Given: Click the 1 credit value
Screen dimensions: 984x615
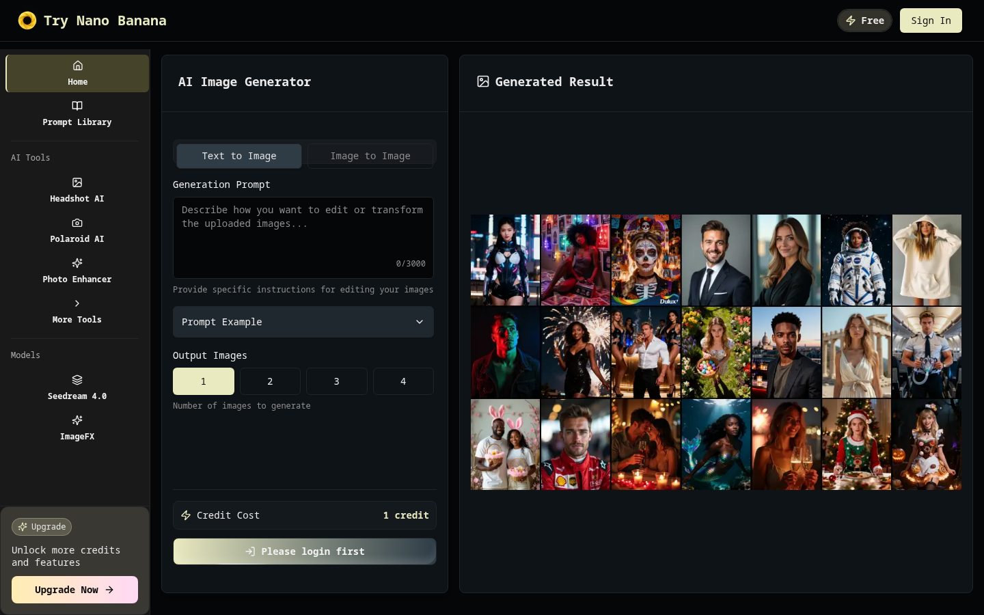Looking at the screenshot, I should point(406,515).
